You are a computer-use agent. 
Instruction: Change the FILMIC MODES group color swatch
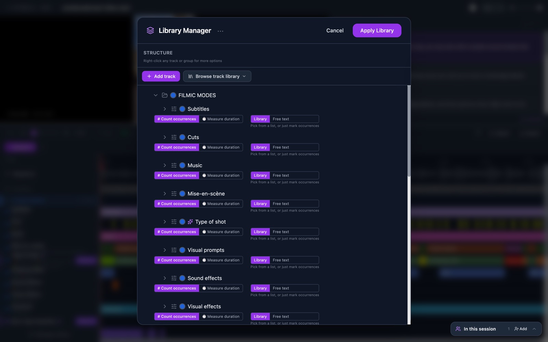173,95
